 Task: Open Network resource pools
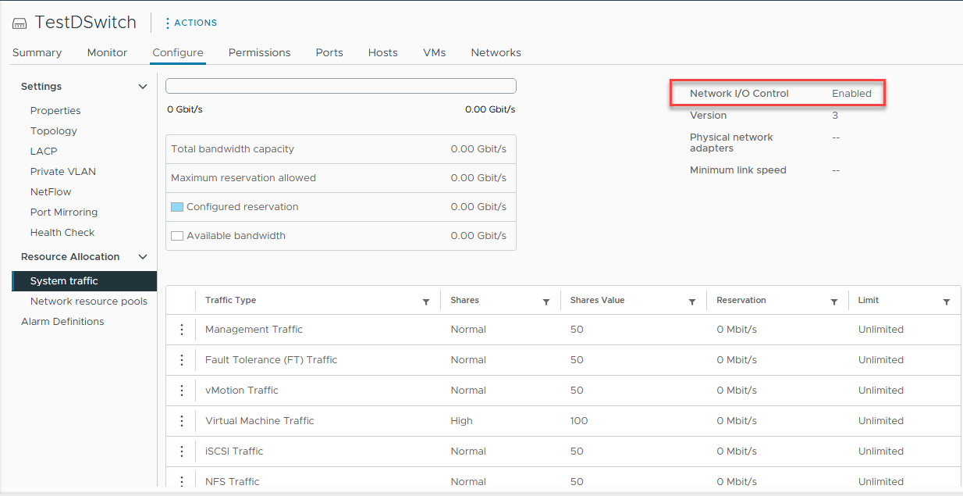click(88, 302)
